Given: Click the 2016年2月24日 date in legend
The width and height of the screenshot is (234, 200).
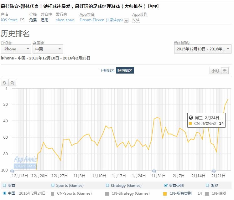Looking at the screenshot, I should click(32, 193).
